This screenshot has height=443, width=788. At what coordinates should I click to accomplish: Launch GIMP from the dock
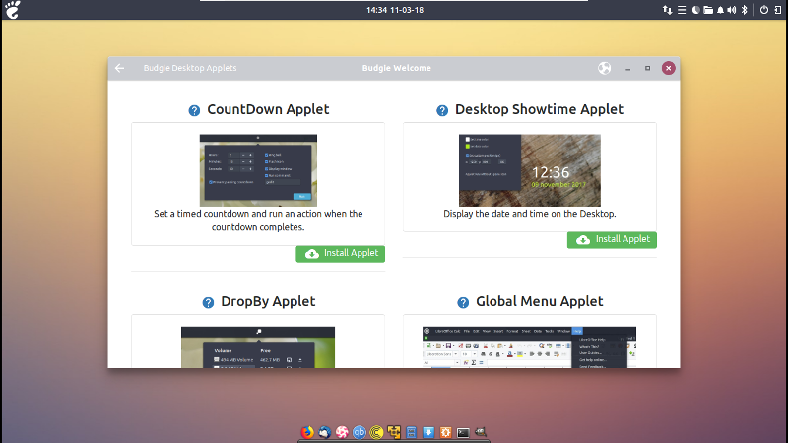pos(481,431)
